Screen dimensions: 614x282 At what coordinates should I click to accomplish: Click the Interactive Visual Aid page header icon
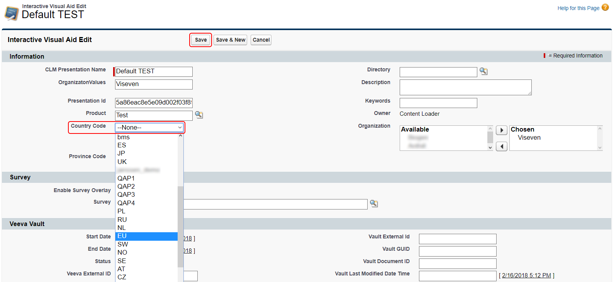click(x=12, y=14)
